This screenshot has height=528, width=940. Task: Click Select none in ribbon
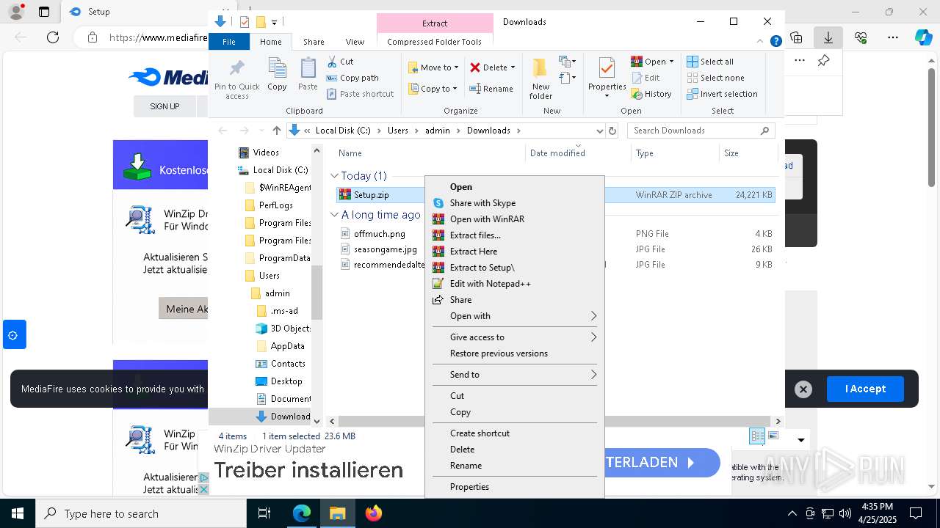tap(715, 78)
